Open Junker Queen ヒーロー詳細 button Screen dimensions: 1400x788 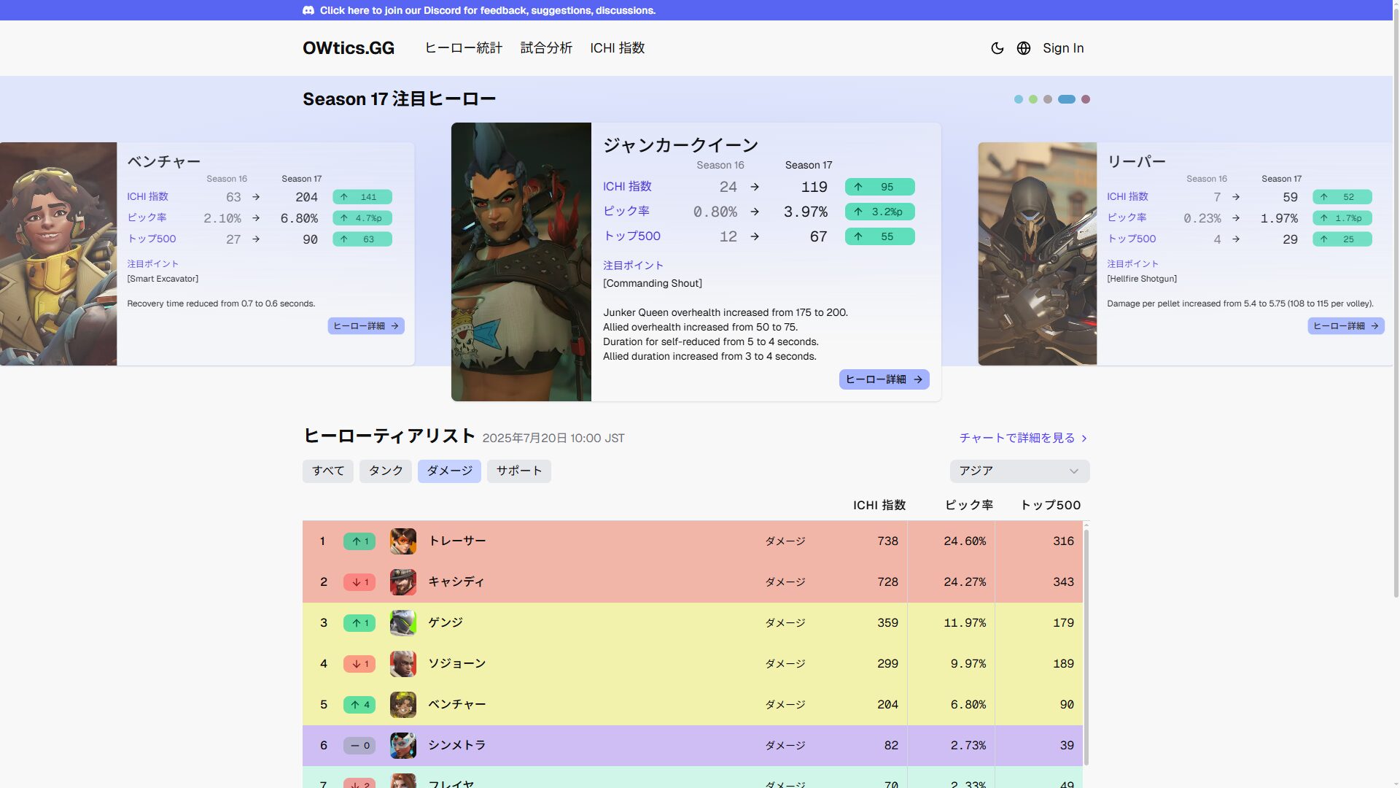point(884,379)
